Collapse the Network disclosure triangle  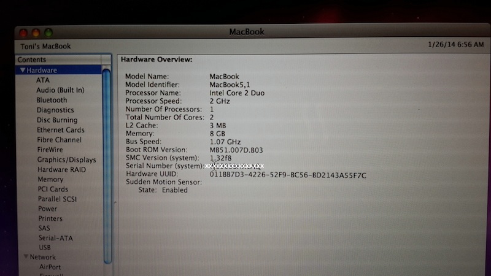coord(26,257)
